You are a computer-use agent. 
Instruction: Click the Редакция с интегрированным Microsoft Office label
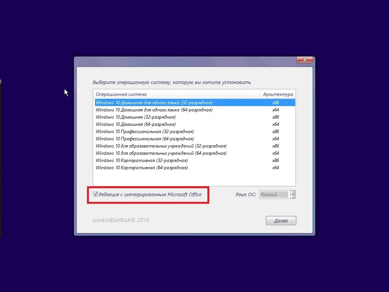(x=150, y=194)
